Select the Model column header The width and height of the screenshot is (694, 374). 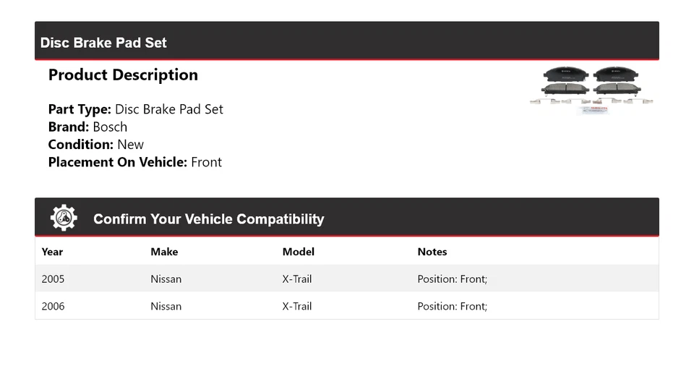tap(299, 252)
